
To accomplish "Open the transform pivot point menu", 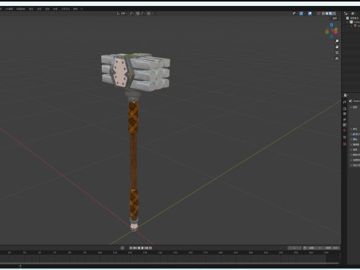I will pyautogui.click(x=132, y=13).
